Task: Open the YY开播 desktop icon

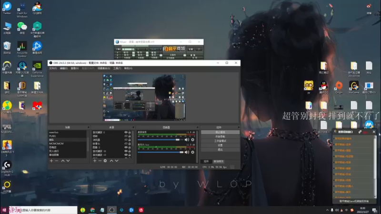Action: (x=7, y=186)
